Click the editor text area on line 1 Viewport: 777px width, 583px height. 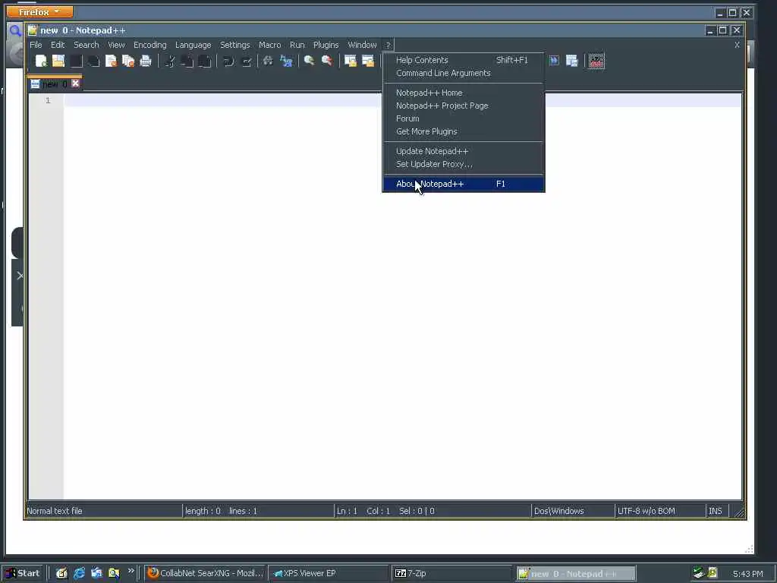(x=402, y=100)
